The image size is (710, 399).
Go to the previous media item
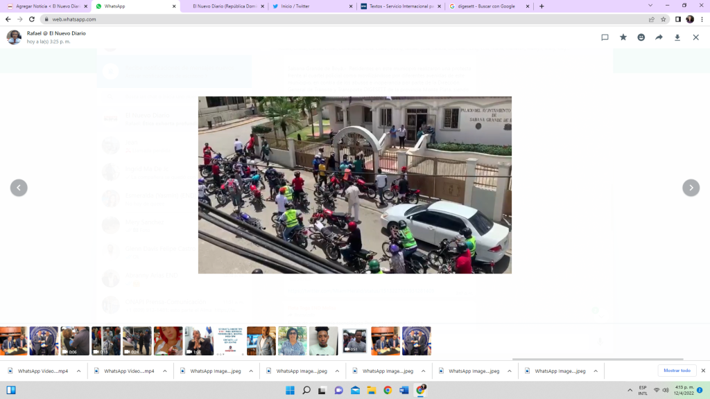pos(19,188)
